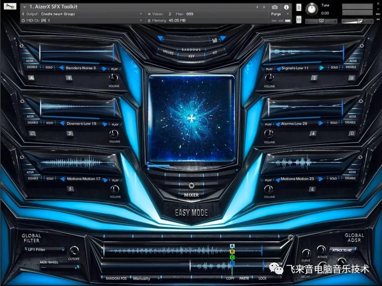Screen dimensions: 382x286
Task: Select next sample after Downers Low 15
Action: 105,124
